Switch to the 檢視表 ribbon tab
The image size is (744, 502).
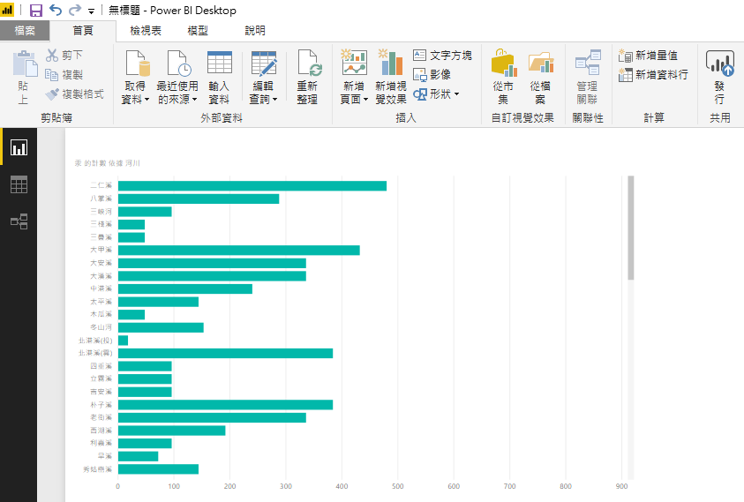coord(146,31)
